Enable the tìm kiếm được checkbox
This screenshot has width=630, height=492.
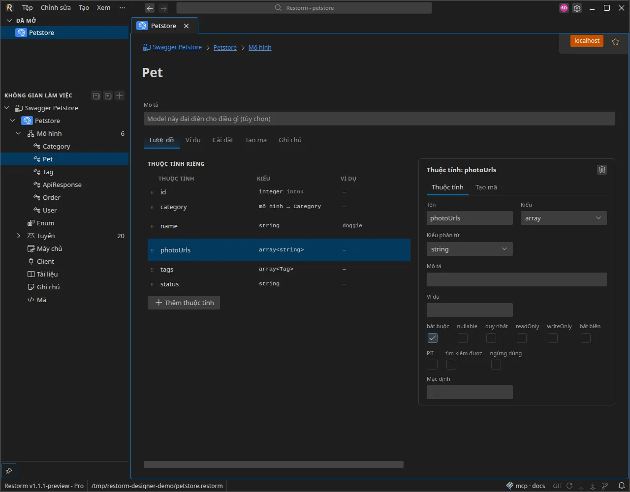tap(451, 365)
